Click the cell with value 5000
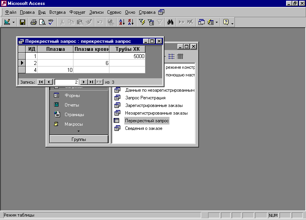The image size is (306, 220). [x=127, y=56]
